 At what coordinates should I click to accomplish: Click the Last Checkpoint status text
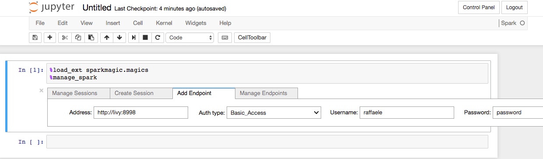click(x=170, y=9)
